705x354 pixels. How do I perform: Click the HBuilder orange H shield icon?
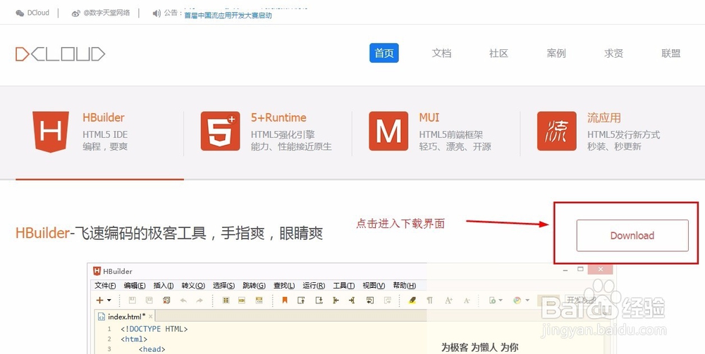pos(50,132)
